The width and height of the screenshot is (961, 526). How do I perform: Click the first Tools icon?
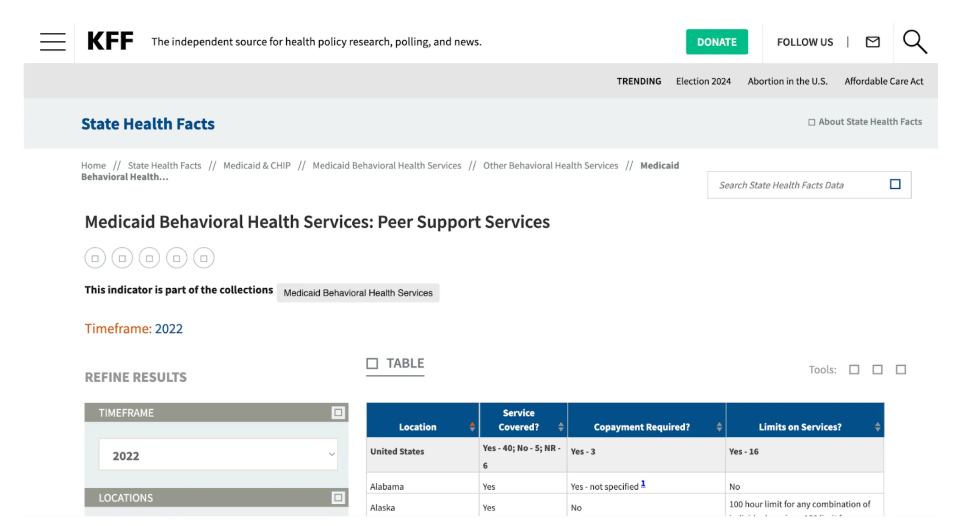[854, 370]
